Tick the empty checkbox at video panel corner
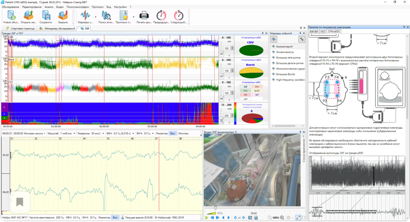 coord(303,218)
